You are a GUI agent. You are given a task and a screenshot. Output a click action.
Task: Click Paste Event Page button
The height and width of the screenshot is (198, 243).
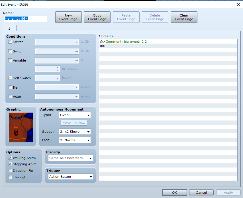pos(126,17)
